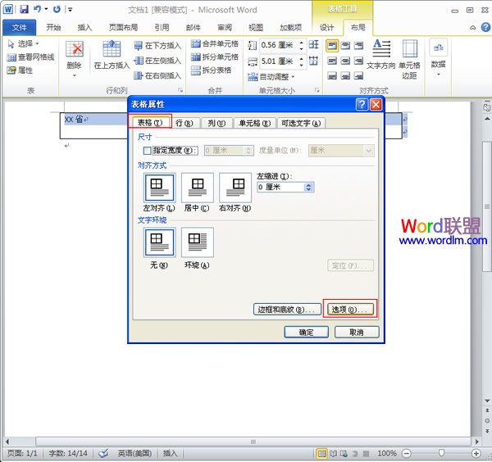Click Text Direction (文字方向) icon
This screenshot has height=462, width=492.
click(x=381, y=54)
